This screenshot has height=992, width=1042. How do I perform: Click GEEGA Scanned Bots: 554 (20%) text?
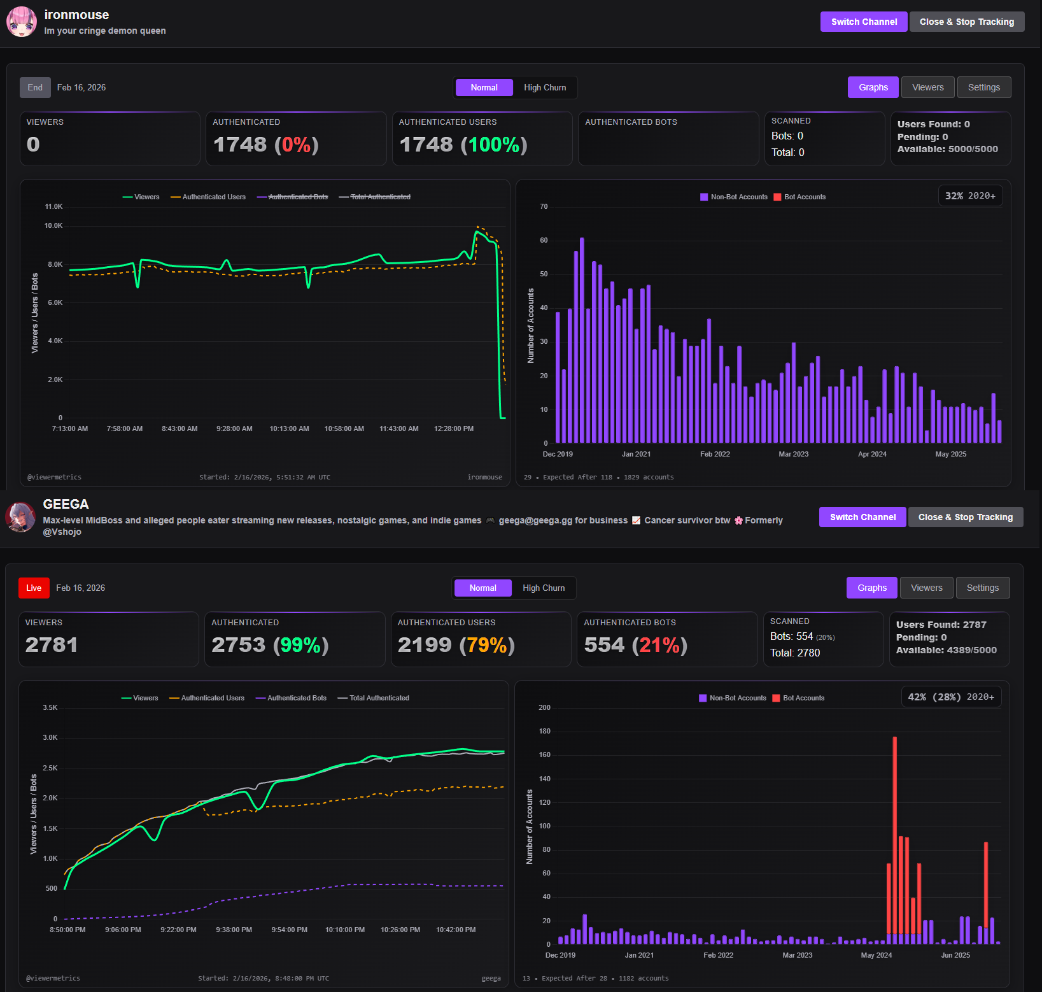[x=802, y=637]
